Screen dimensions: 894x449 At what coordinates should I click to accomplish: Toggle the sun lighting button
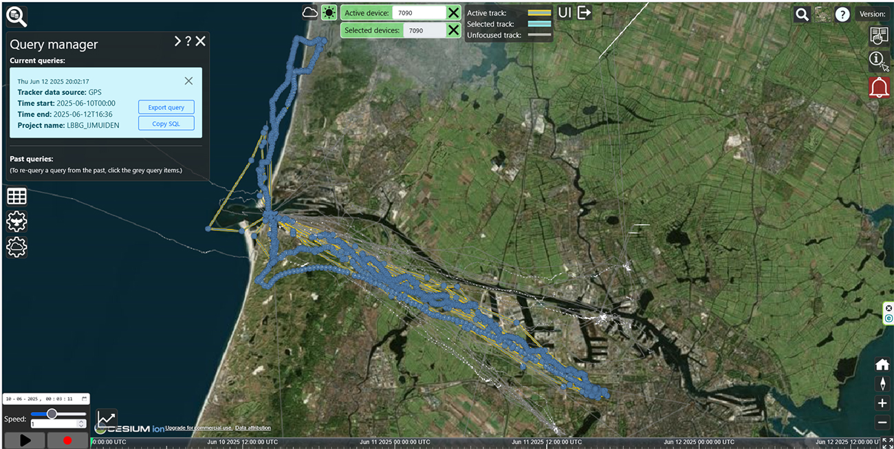coord(329,12)
